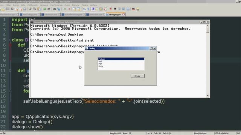241x135 pixels.
Task: Select Ruby in the Dialog list
Action: [x=121, y=66]
